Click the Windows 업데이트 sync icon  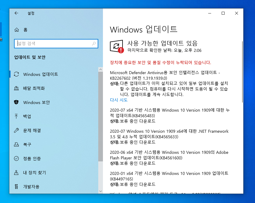tap(16, 74)
